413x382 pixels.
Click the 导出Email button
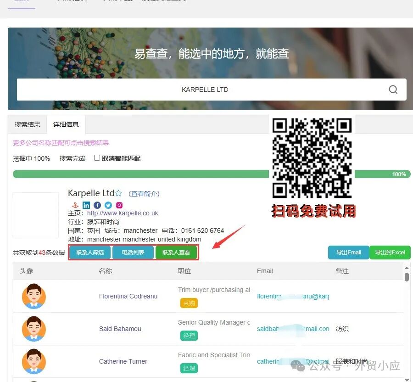pos(348,253)
